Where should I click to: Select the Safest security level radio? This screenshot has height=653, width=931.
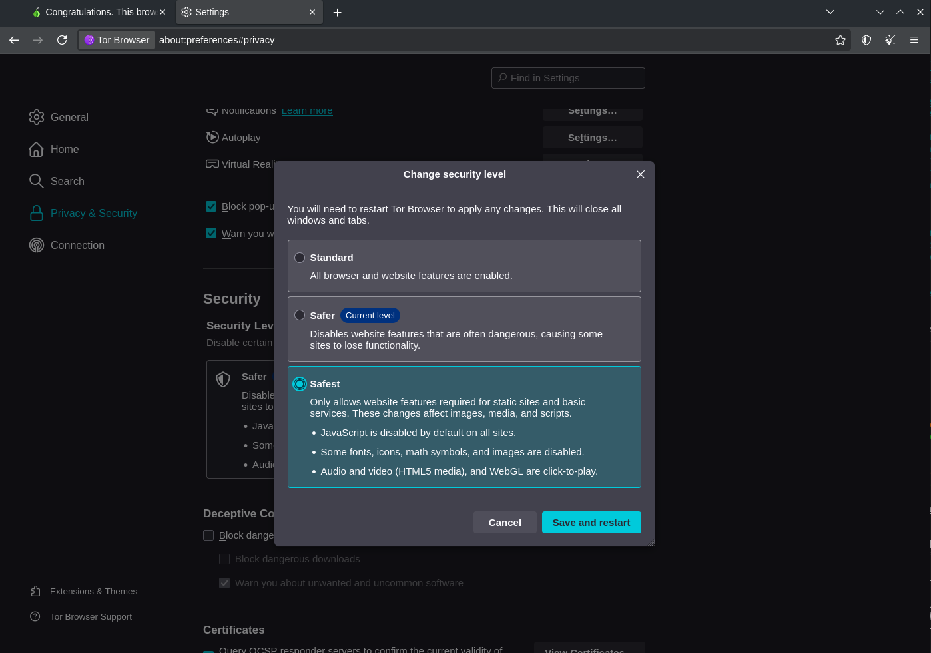(300, 384)
